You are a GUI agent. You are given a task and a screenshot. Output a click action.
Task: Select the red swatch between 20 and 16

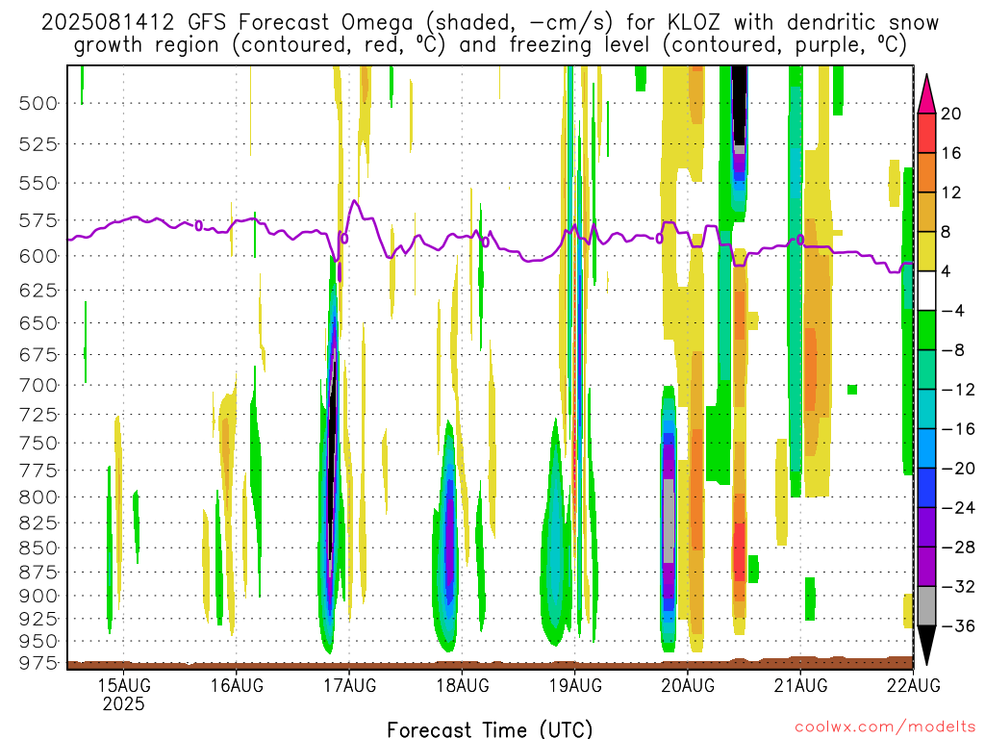tap(926, 133)
